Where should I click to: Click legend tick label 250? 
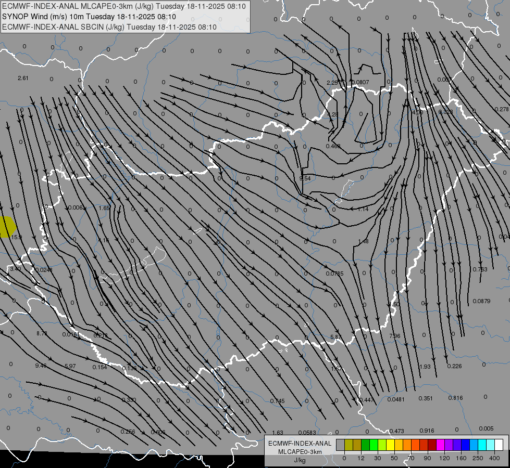[478, 458]
